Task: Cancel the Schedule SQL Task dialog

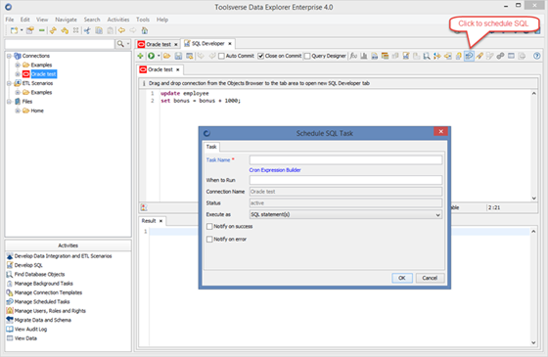Action: pos(430,278)
